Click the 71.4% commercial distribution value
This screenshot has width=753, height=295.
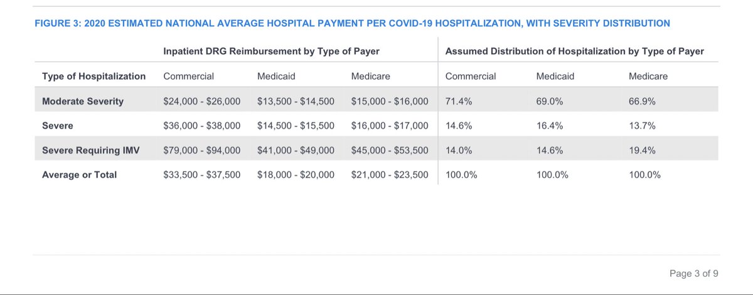coord(459,101)
